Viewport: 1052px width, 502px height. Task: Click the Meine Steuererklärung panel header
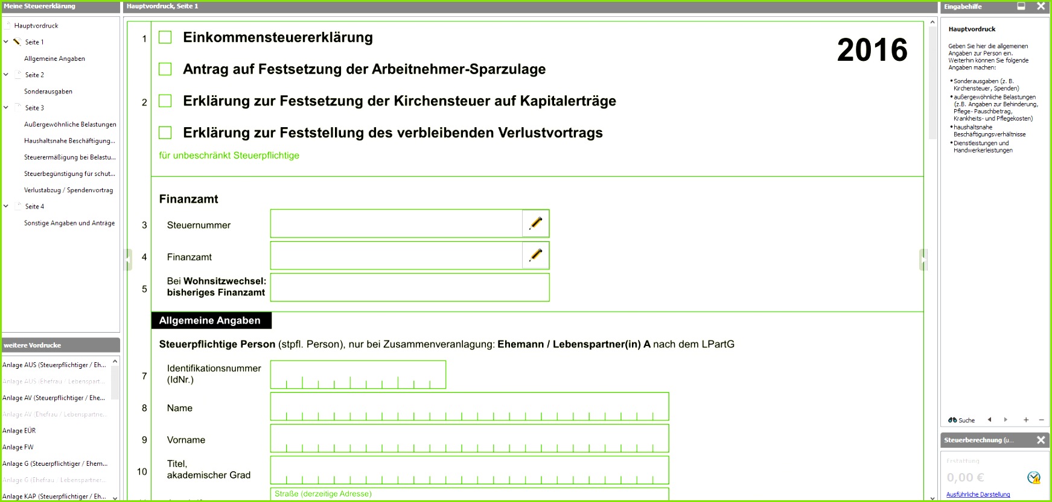pyautogui.click(x=61, y=7)
